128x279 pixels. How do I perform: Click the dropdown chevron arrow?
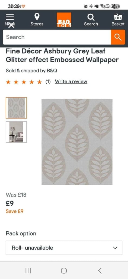(x=115, y=248)
